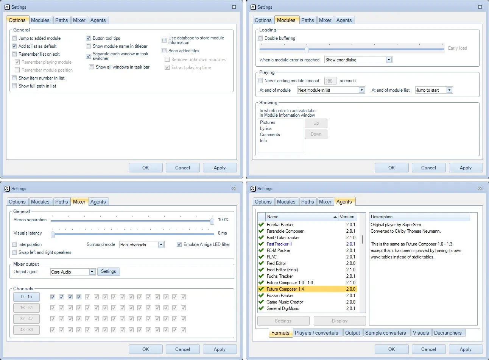489x360 pixels.
Task: Enable Swap left and right speakers
Action: pos(14,252)
